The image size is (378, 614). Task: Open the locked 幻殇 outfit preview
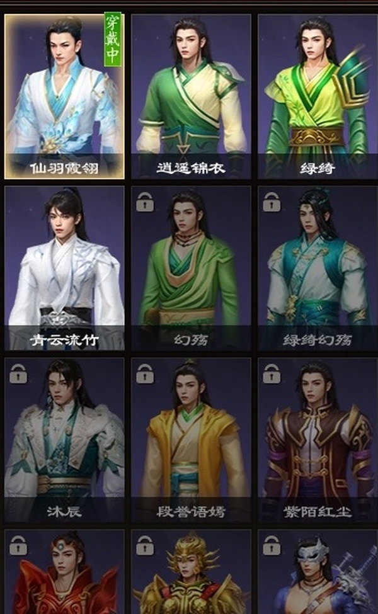tap(191, 268)
